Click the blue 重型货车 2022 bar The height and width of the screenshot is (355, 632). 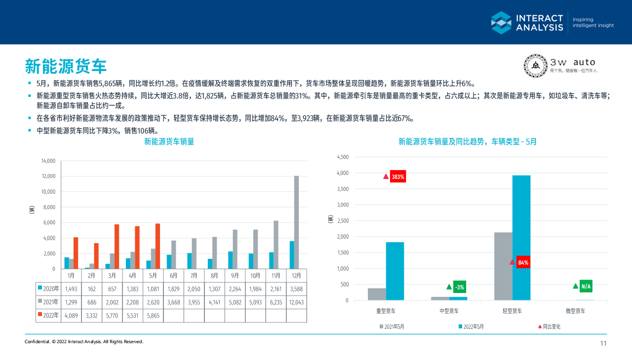pos(395,271)
